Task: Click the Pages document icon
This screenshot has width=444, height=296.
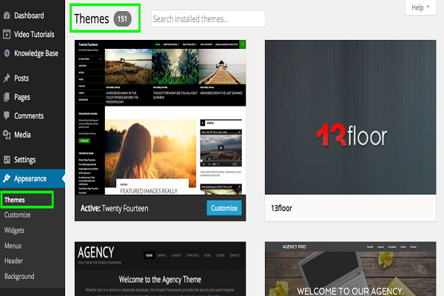Action: click(7, 97)
